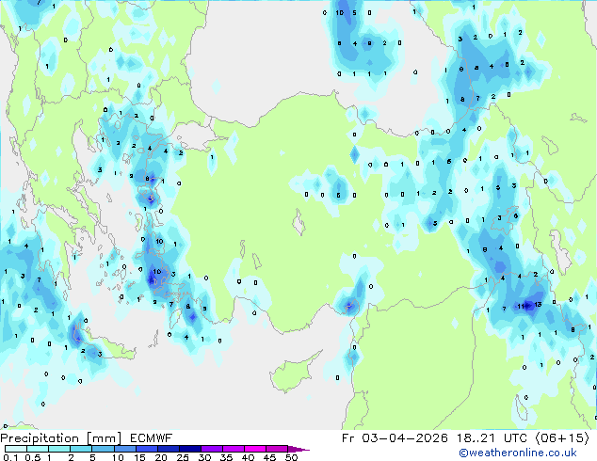
Task: Click the "30" legend scale label
Action: pyautogui.click(x=204, y=457)
